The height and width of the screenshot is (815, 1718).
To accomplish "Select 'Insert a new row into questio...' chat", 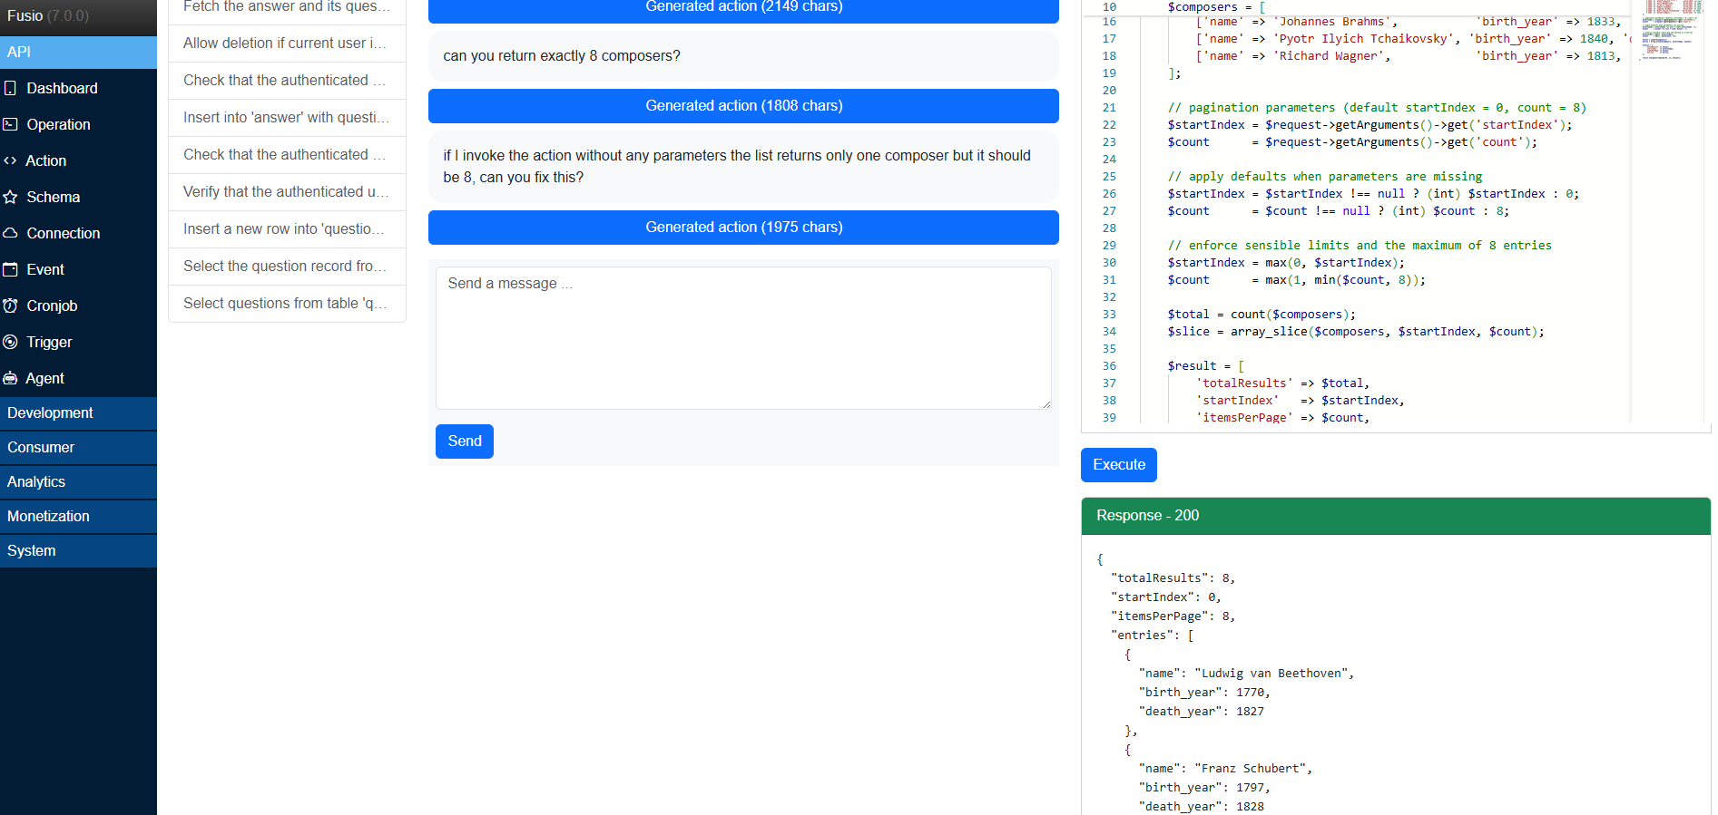I will point(286,228).
